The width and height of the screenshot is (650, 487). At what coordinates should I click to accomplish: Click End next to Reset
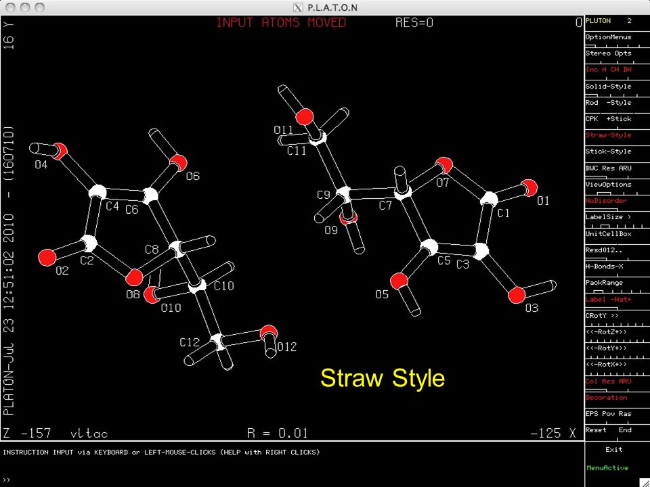625,430
